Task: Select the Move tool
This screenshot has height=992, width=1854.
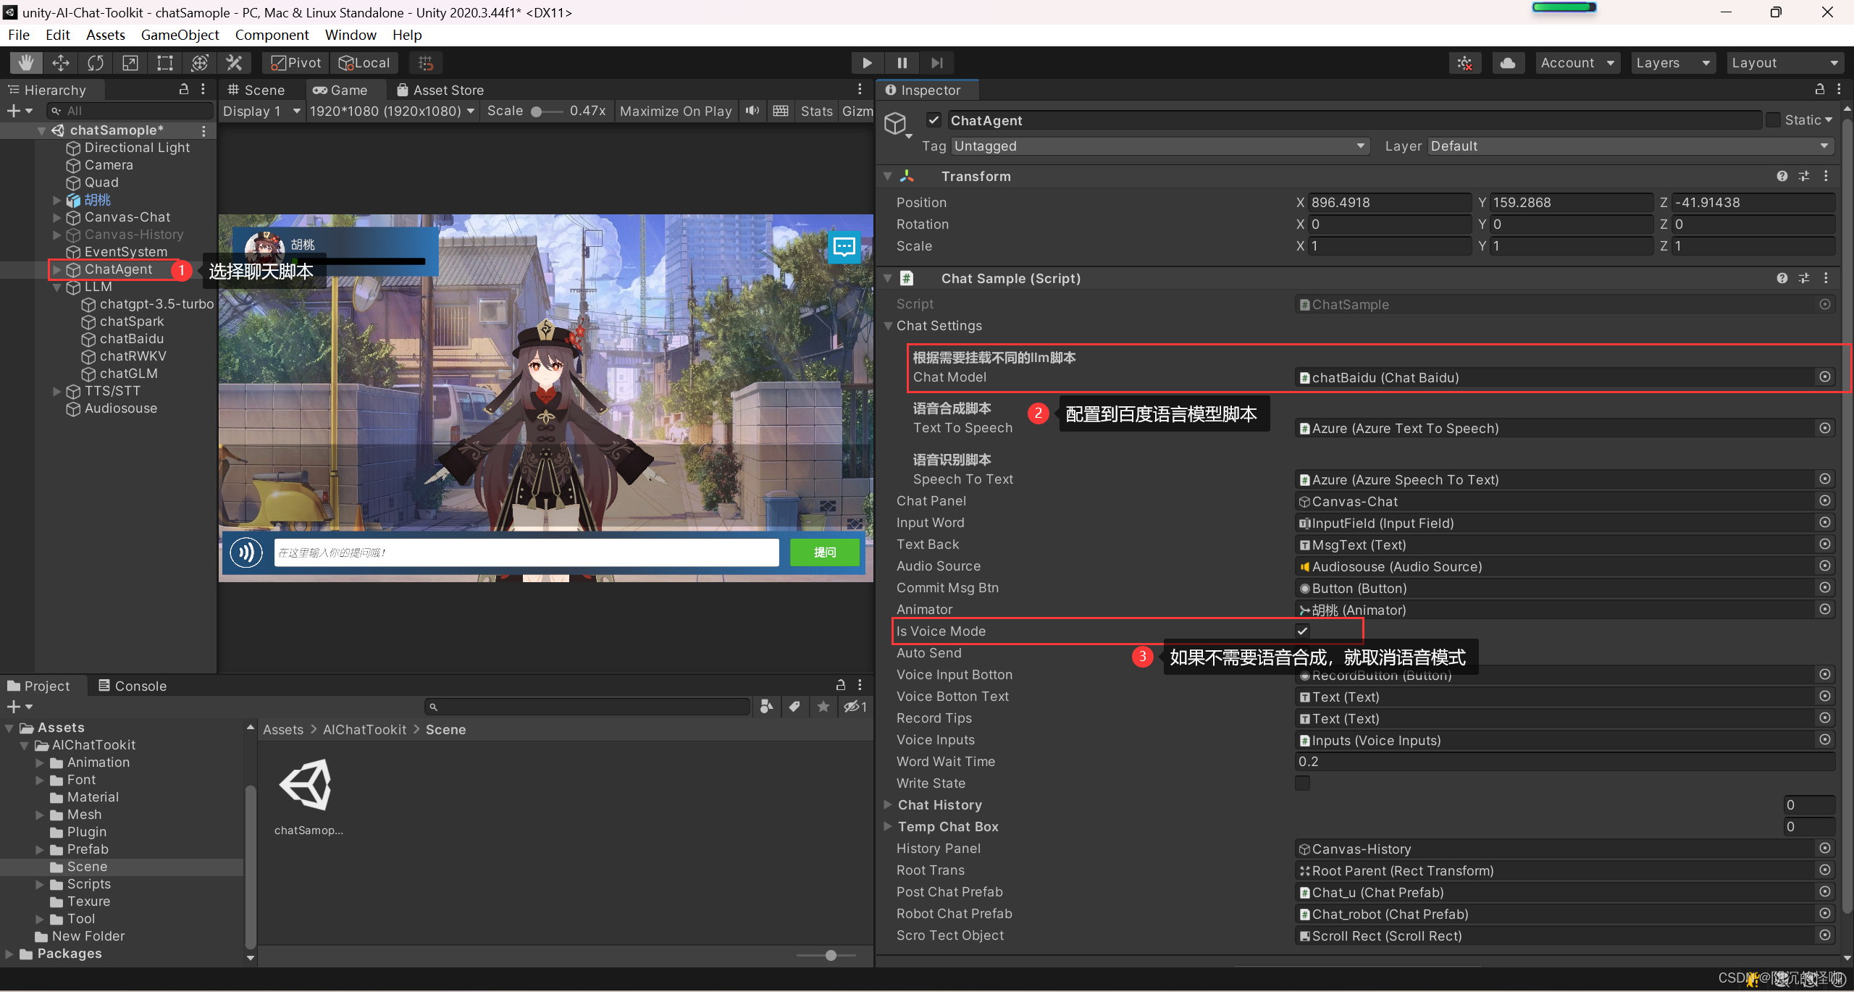Action: click(61, 62)
